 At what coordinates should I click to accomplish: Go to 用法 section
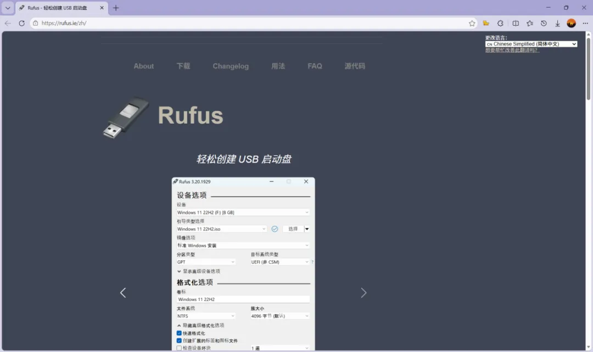pyautogui.click(x=278, y=66)
